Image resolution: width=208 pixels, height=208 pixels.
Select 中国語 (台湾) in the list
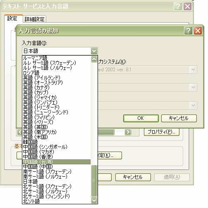56,162
